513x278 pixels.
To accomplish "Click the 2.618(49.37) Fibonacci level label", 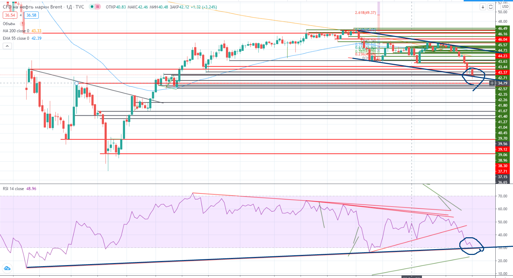I will click(x=365, y=13).
